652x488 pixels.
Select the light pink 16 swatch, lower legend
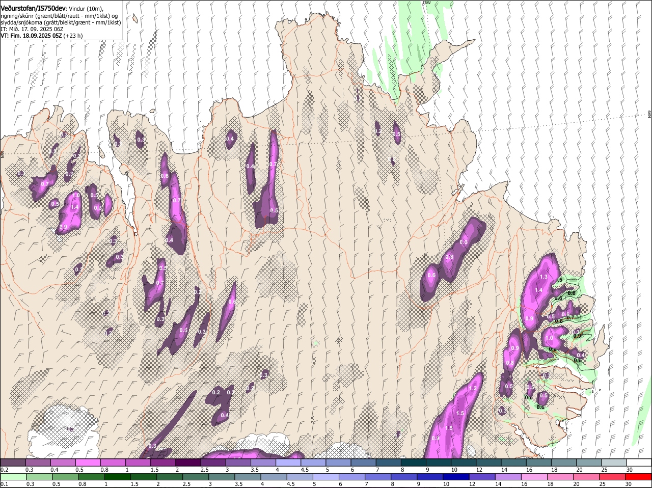[534, 477]
